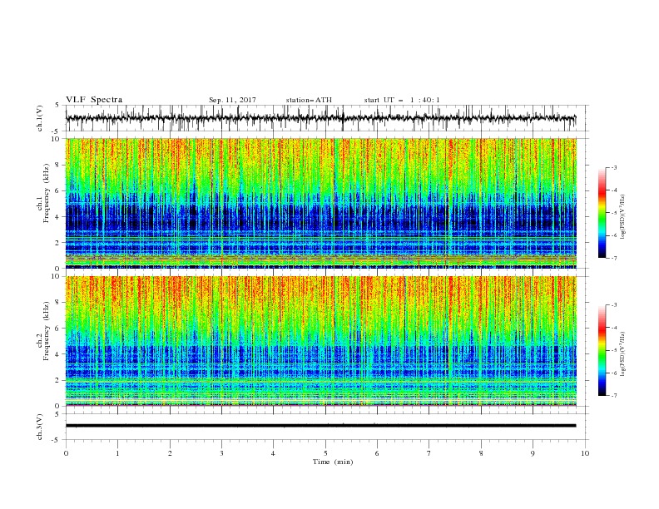Click the "-7" value on ch.2 colorbar
This screenshot has height=509, width=659.
[x=614, y=395]
